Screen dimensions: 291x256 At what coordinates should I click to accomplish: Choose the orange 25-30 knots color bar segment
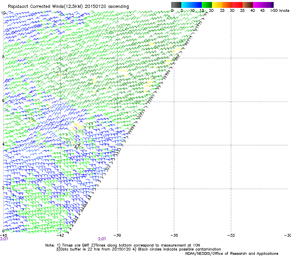[x=227, y=5]
